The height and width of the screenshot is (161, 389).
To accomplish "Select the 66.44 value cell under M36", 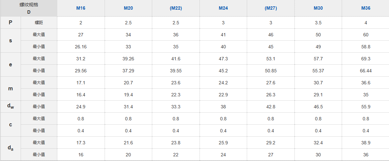I will 366,71.
